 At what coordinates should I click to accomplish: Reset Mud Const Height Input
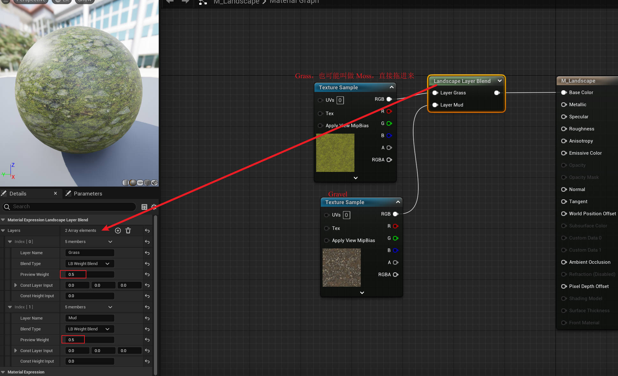point(147,361)
